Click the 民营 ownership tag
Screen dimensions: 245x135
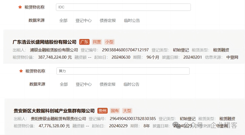(97, 42)
